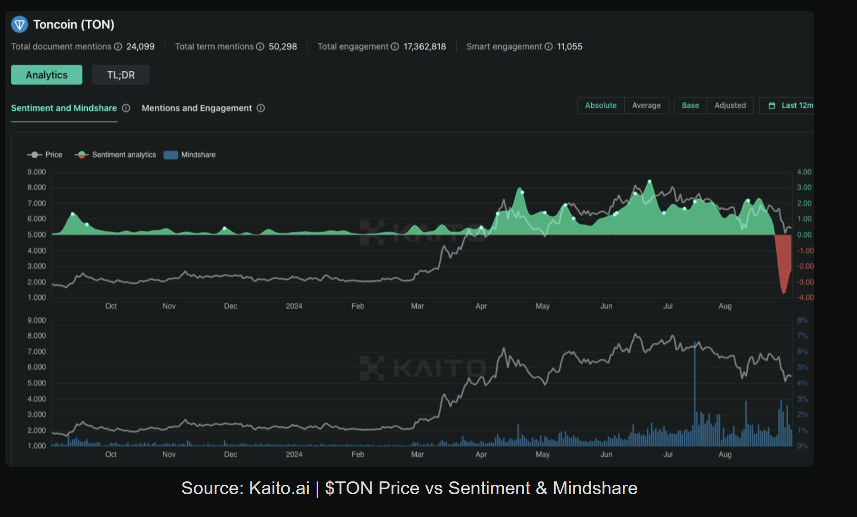Toggle Sentiment analytics series in legend
Screen dimensions: 857x517
point(115,155)
